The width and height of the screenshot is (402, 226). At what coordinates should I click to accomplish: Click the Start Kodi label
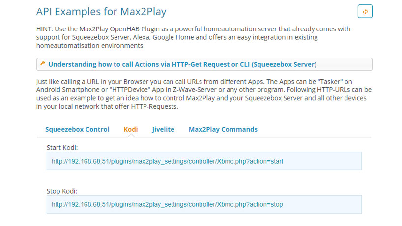click(x=62, y=148)
